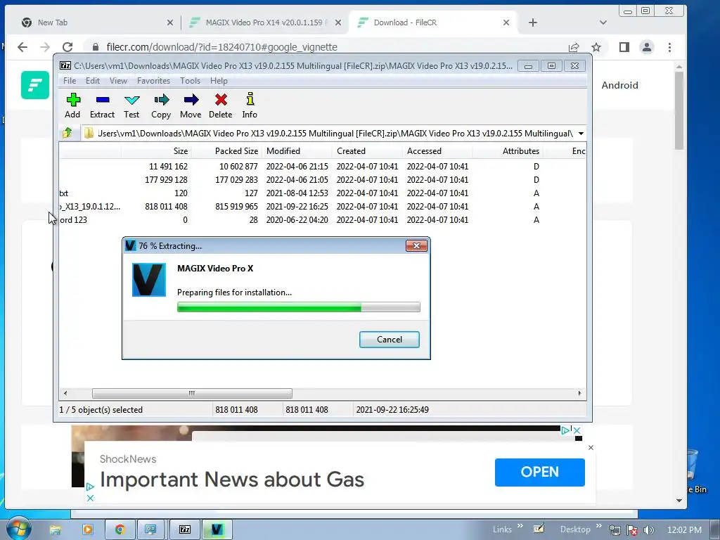Sort by the Packed Size column header
Viewport: 720px width, 540px height.
point(226,151)
